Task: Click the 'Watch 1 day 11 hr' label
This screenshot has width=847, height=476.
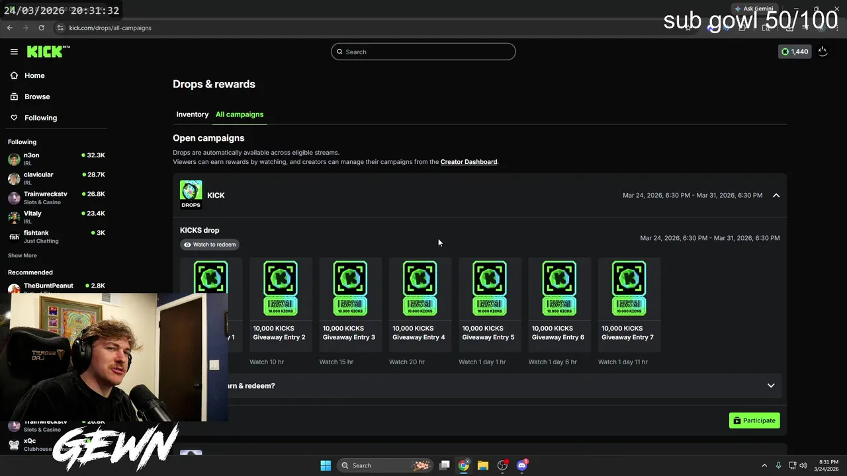Action: [623, 362]
